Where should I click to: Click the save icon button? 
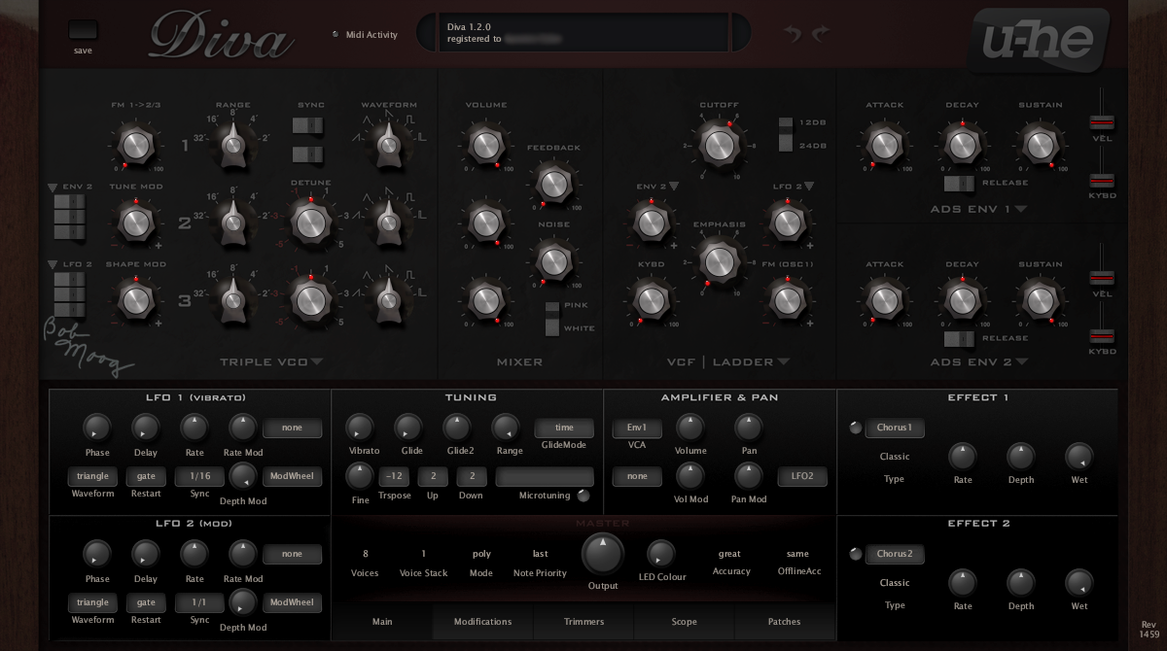[83, 30]
